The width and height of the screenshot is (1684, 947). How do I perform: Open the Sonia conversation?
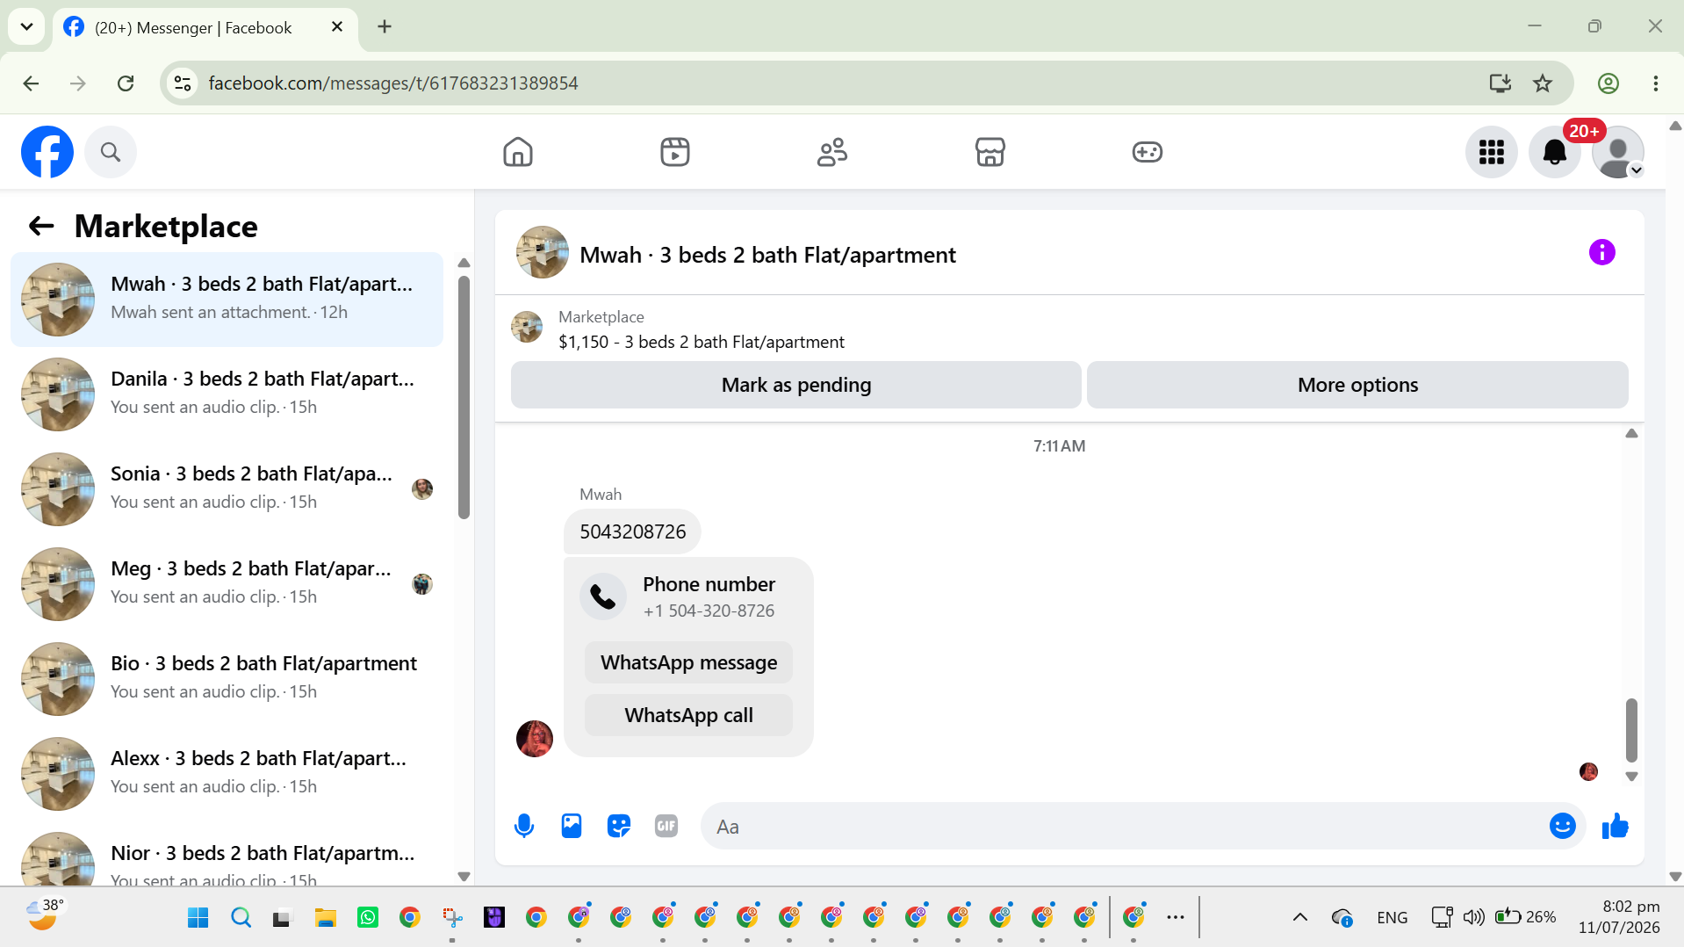click(x=227, y=489)
